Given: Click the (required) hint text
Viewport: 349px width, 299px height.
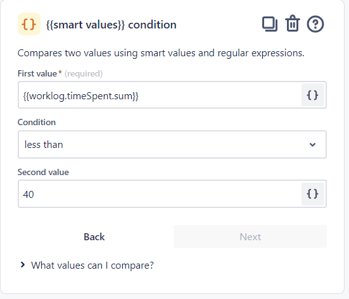Looking at the screenshot, I should (x=84, y=73).
